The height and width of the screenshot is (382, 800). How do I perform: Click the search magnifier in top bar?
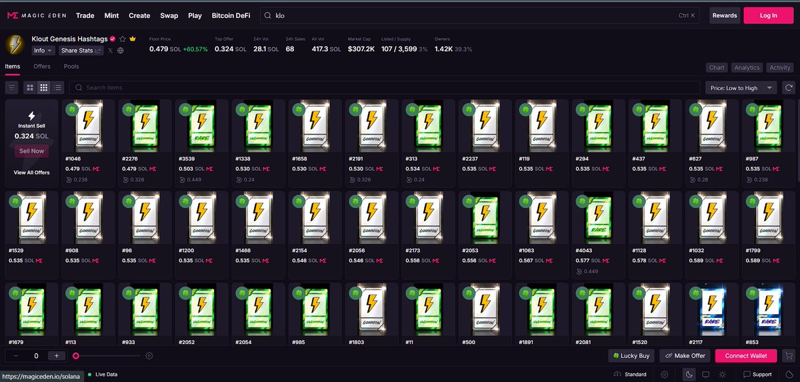coord(267,15)
